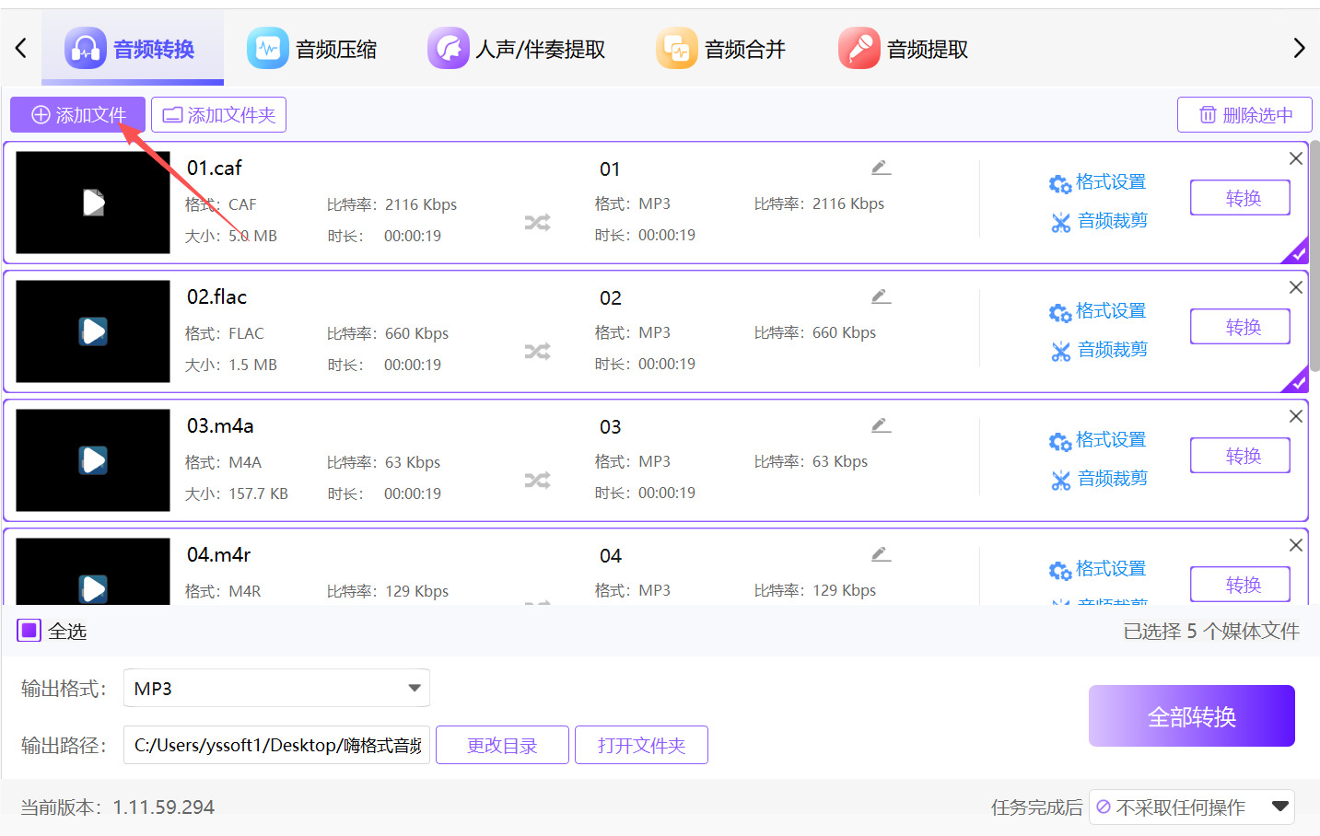Play the 03.m4a thumbnail preview
This screenshot has height=836, width=1320.
point(93,459)
